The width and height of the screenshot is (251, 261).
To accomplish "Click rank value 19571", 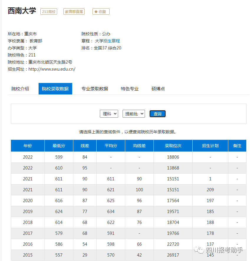I will click(x=173, y=211).
